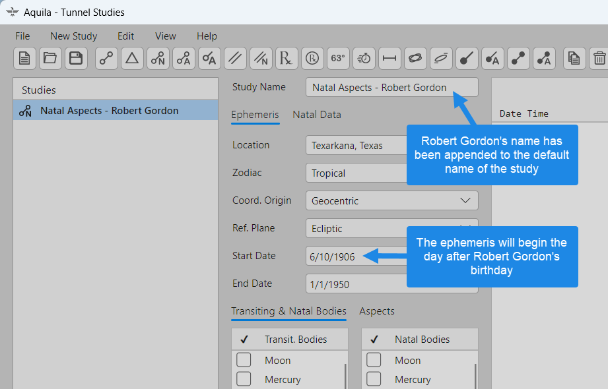
Task: Check the Moon box under Natal Bodies
Action: coord(374,360)
